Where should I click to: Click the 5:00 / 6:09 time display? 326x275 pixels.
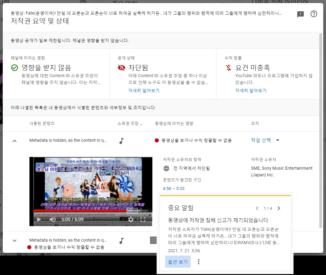[72, 219]
